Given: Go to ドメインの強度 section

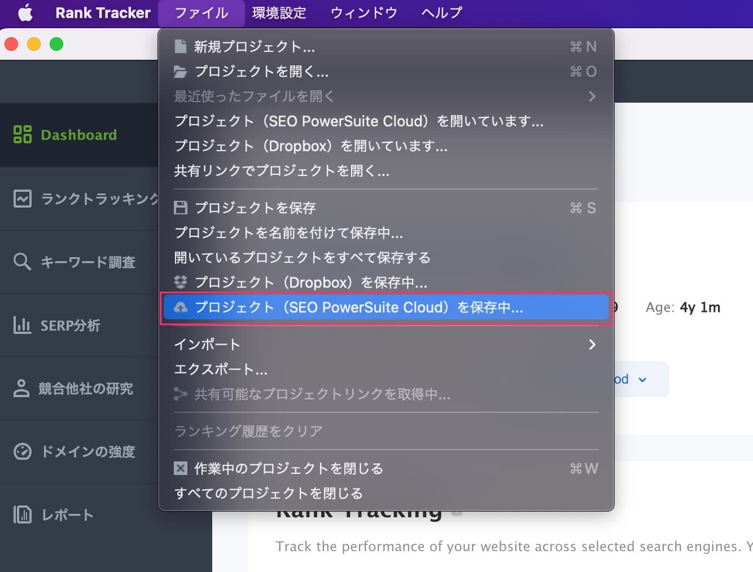Looking at the screenshot, I should tap(79, 451).
